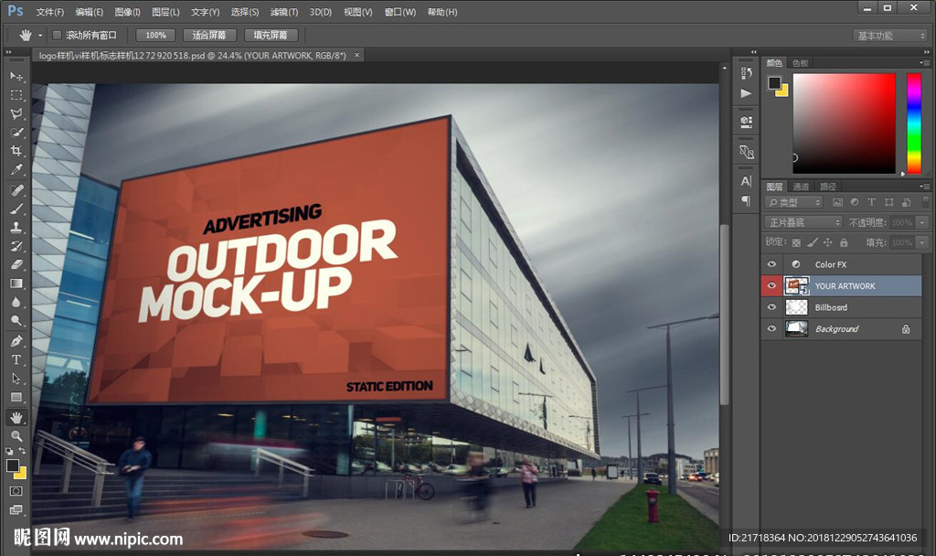Viewport: 936px width, 556px height.
Task: Select the Horizontal Type tool
Action: 16,359
